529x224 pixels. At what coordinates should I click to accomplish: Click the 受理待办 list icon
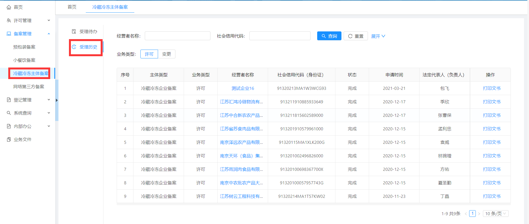(x=74, y=31)
